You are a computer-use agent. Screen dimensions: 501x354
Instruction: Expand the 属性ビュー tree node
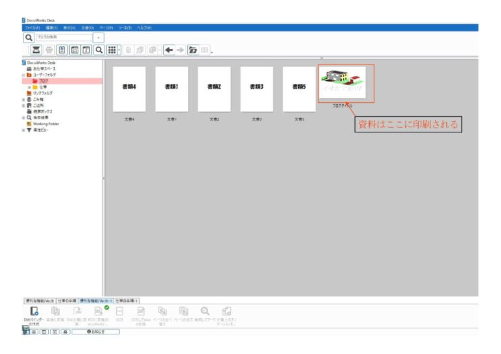tap(23, 129)
